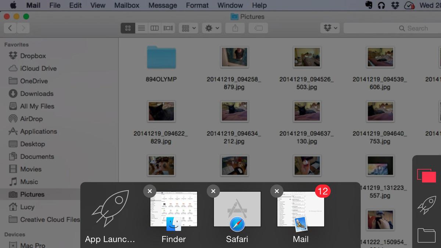
Task: Click the red 12 badge on Mail
Action: point(323,191)
